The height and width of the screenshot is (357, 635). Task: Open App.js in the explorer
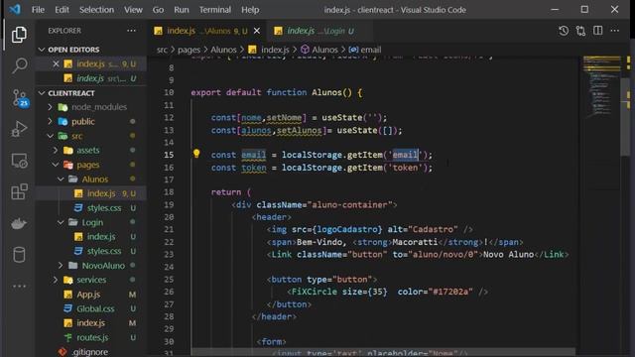point(91,295)
